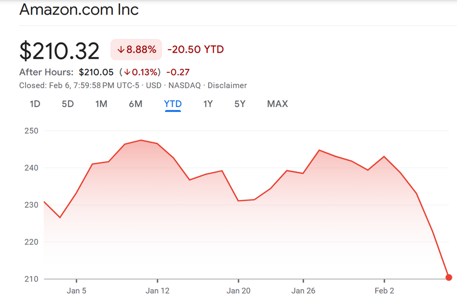Image resolution: width=457 pixels, height=304 pixels.
Task: Click the Amazon.com Inc title
Action: tap(79, 10)
